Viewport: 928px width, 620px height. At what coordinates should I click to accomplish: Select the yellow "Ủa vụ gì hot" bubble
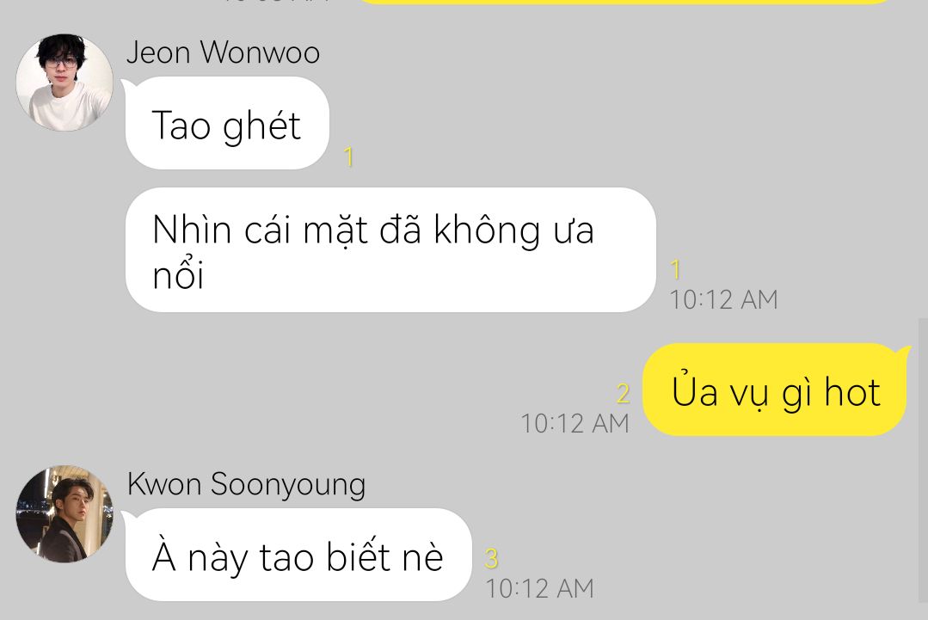click(x=775, y=390)
